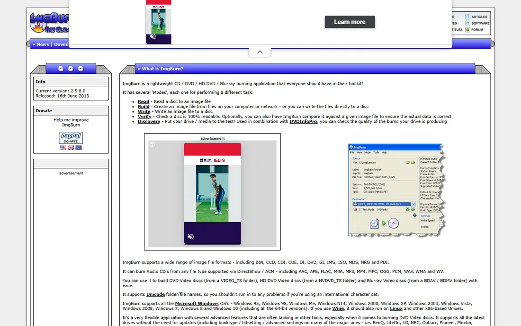Open the Write mode link
This screenshot has width=521, height=326.
144,112
